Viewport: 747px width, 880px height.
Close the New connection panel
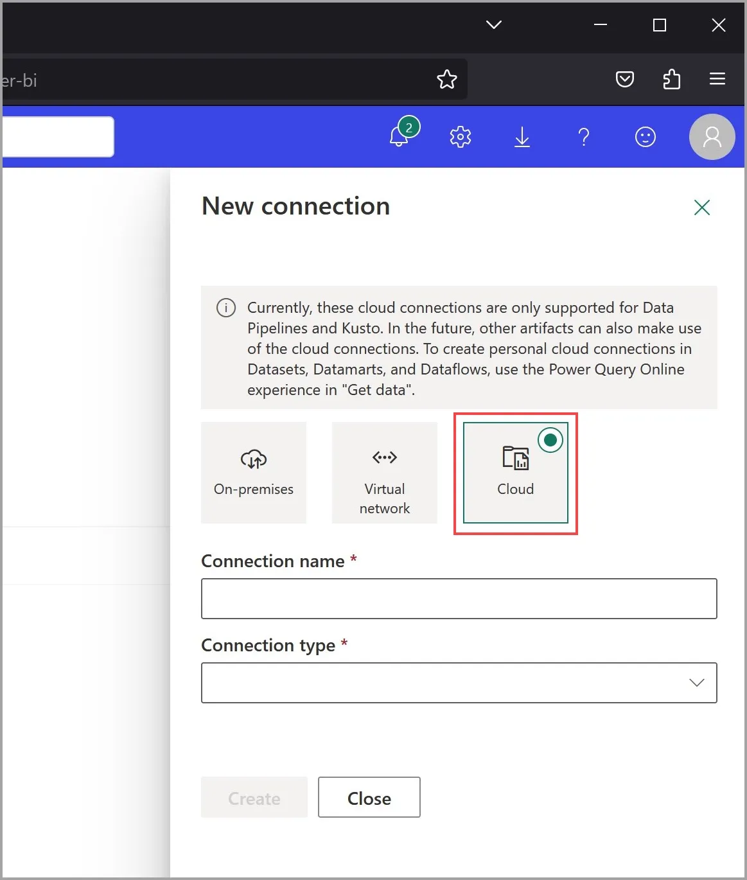click(701, 207)
